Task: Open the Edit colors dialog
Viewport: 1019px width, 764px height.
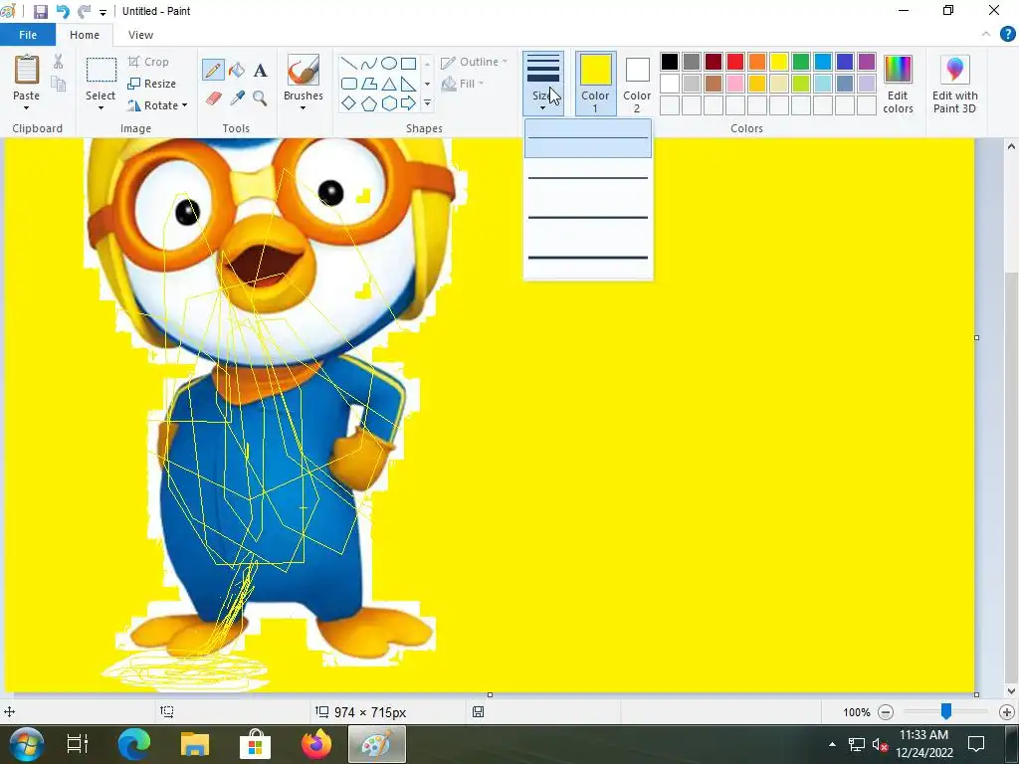Action: point(898,84)
